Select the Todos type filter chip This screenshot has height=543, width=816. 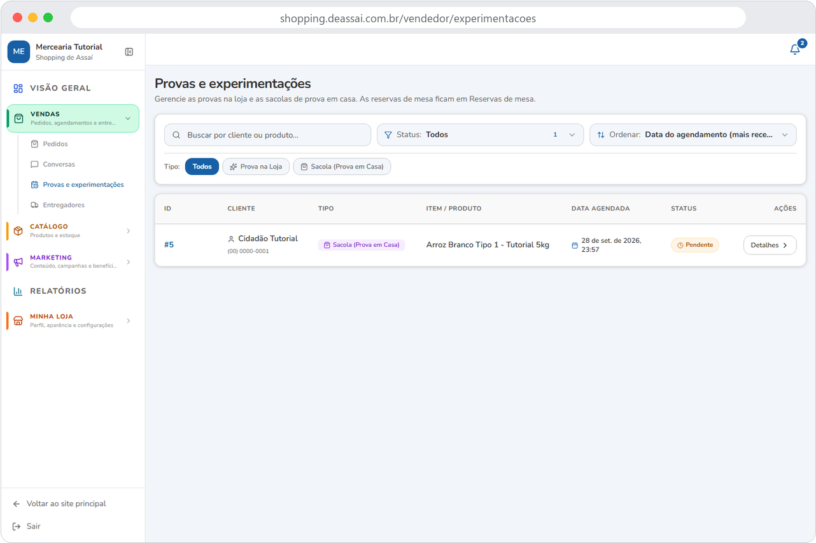tap(202, 167)
